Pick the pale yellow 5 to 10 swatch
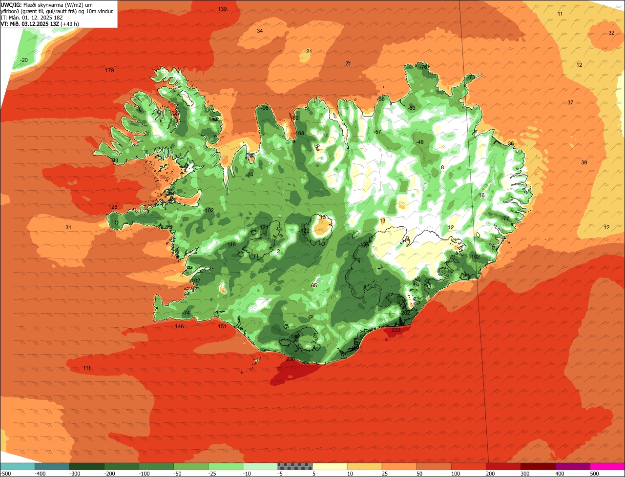The image size is (625, 477). click(330, 466)
